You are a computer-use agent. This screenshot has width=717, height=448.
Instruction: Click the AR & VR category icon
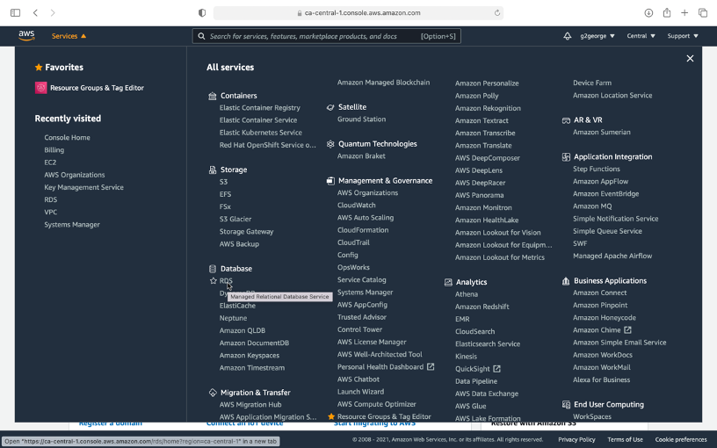pos(566,120)
